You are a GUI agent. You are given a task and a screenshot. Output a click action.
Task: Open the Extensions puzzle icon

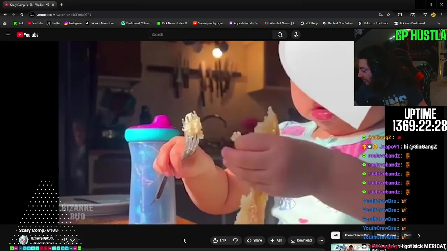(400, 15)
